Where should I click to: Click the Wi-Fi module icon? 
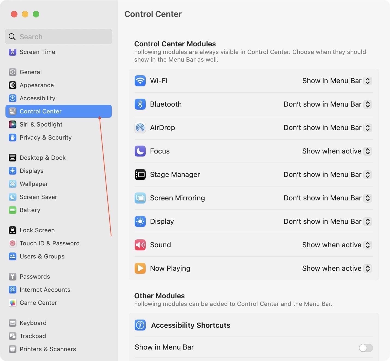[140, 81]
